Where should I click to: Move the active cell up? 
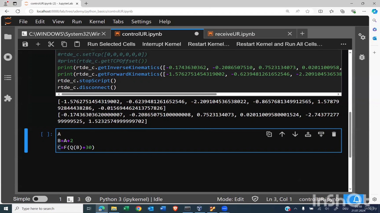point(282,134)
